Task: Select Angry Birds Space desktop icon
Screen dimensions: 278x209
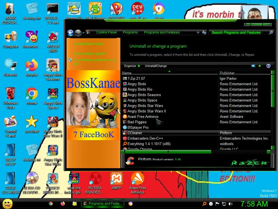Action: pos(53,98)
